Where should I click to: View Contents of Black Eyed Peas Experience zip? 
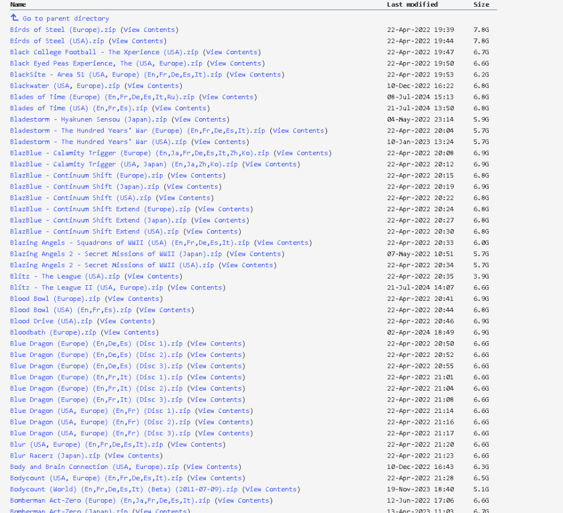click(x=235, y=63)
